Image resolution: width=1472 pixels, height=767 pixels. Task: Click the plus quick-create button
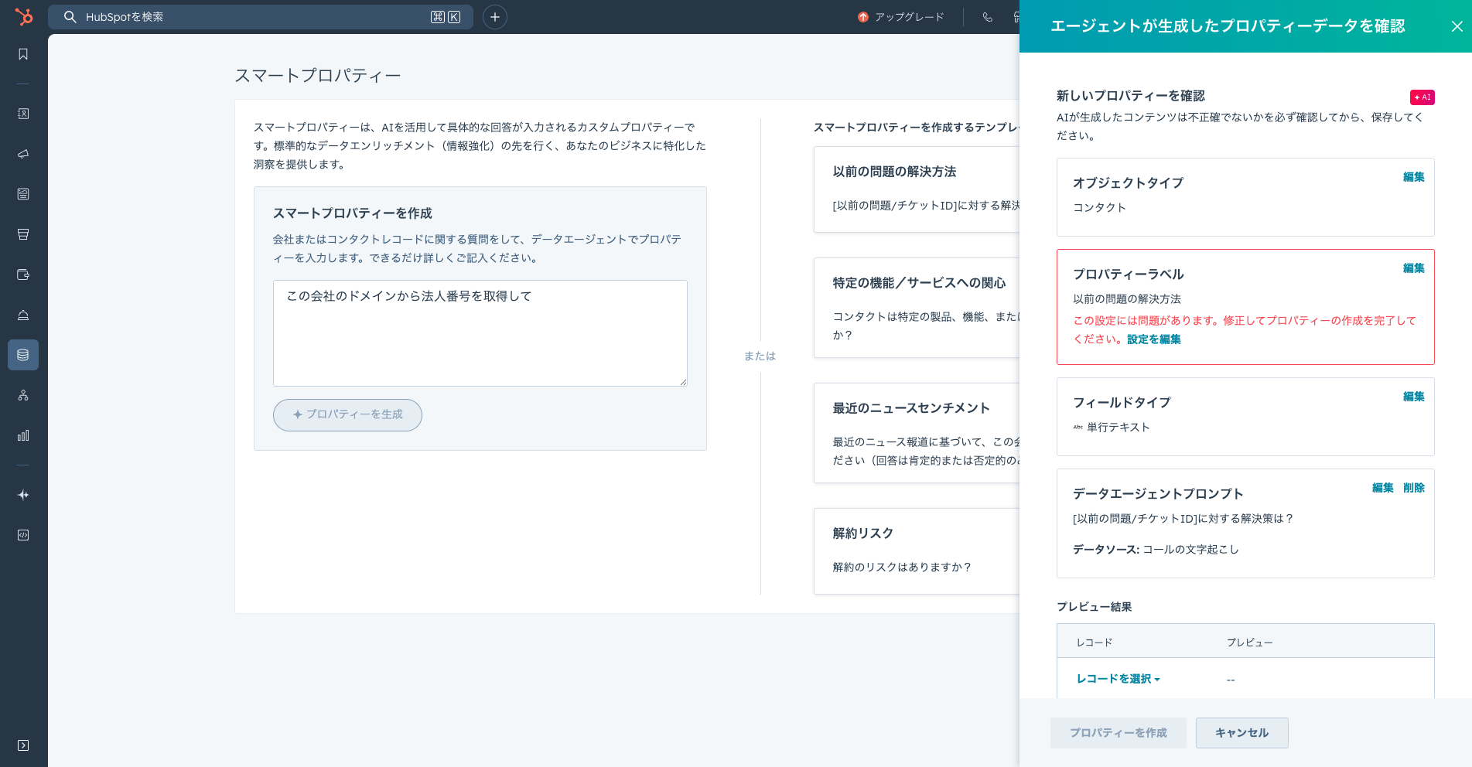click(495, 17)
